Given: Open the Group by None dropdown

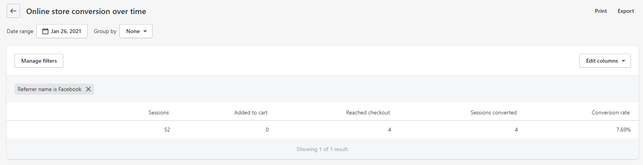Looking at the screenshot, I should 136,31.
